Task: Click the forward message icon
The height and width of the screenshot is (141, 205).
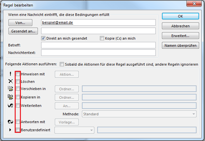Action: pyautogui.click(x=10, y=105)
